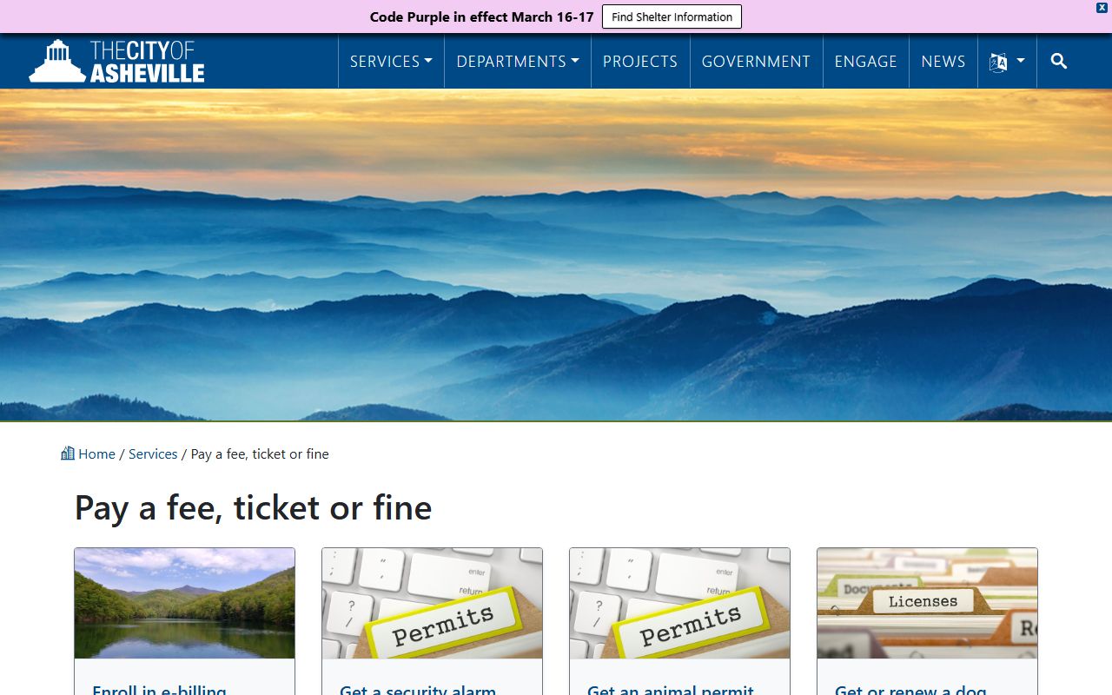Click the Pay a fee, ticket or fine breadcrumb text
This screenshot has width=1112, height=695.
click(x=260, y=453)
